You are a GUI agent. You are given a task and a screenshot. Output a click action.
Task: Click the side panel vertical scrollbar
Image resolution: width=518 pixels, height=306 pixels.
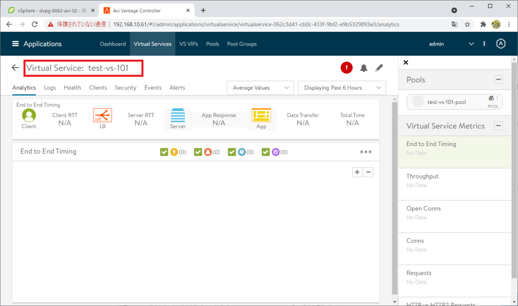pos(514,170)
